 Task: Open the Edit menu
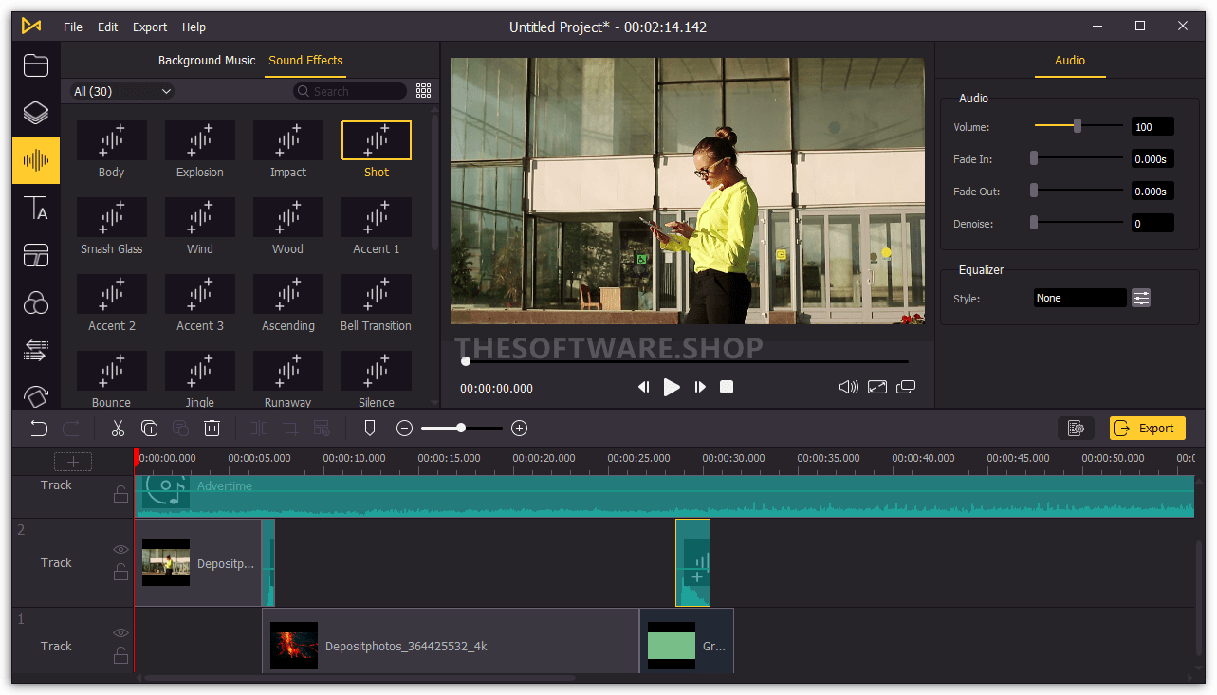(x=108, y=27)
